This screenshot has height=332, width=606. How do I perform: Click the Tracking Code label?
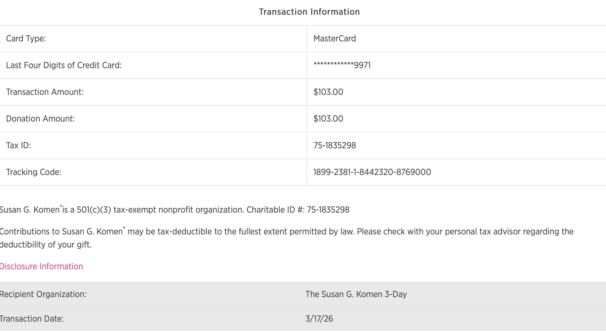coord(34,172)
